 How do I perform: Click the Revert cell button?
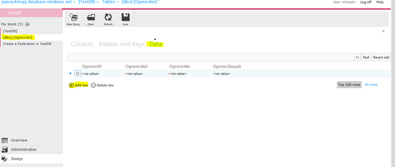(381, 57)
